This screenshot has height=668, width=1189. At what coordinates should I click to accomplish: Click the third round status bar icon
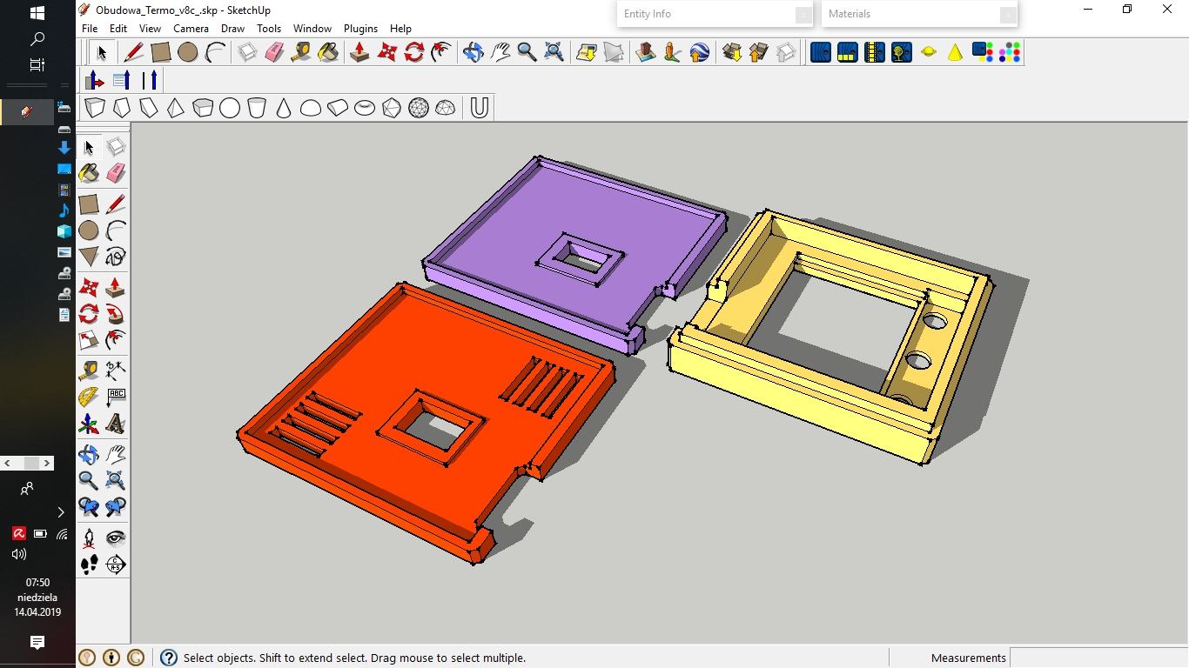pos(136,658)
